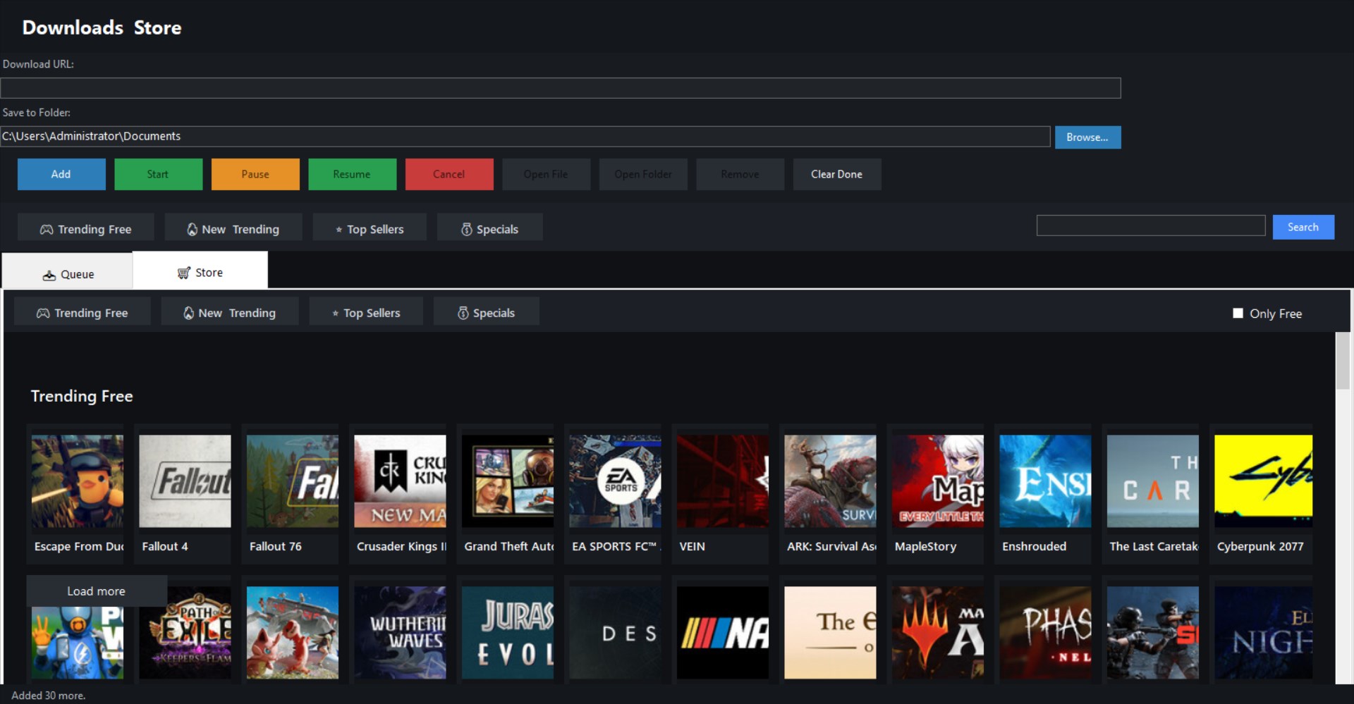Enable the Only Free checkbox
The height and width of the screenshot is (704, 1354).
point(1238,312)
